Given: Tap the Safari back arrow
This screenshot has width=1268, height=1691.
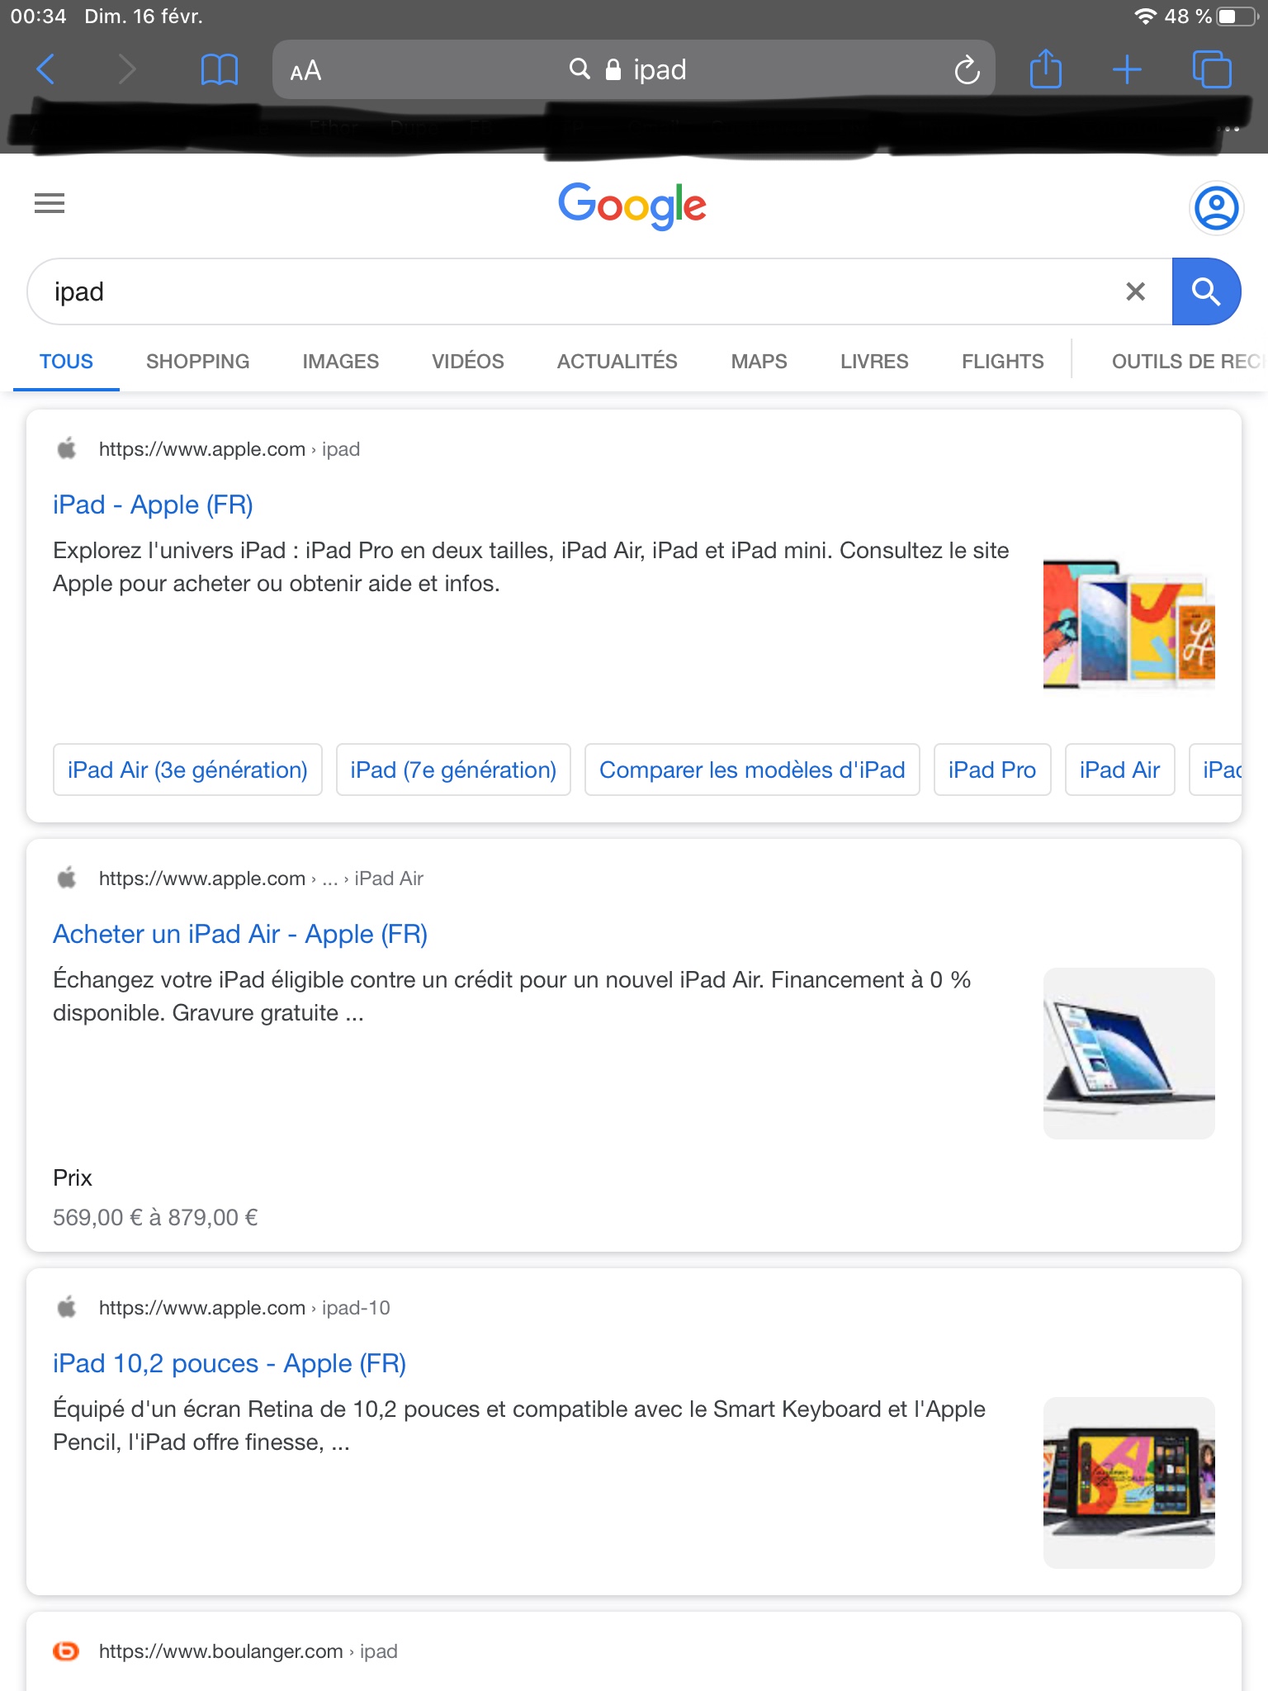Looking at the screenshot, I should point(46,69).
